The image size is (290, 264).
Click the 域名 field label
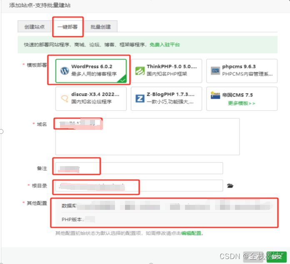42,124
